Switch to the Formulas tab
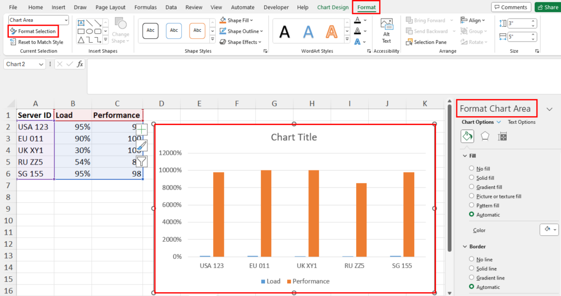561x296 pixels. point(145,7)
